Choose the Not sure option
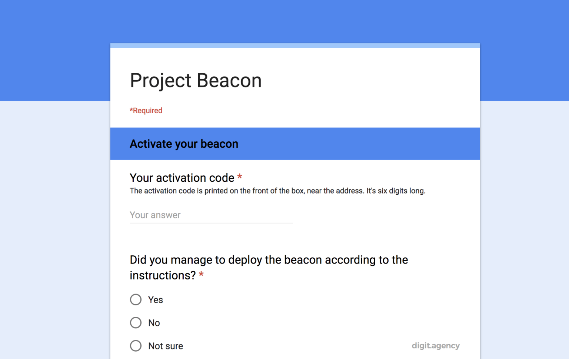 [136, 345]
